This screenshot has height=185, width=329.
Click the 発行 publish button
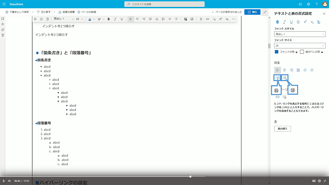[x=252, y=12]
